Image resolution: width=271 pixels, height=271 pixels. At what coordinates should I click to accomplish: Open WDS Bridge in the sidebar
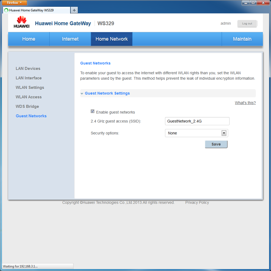pos(27,107)
